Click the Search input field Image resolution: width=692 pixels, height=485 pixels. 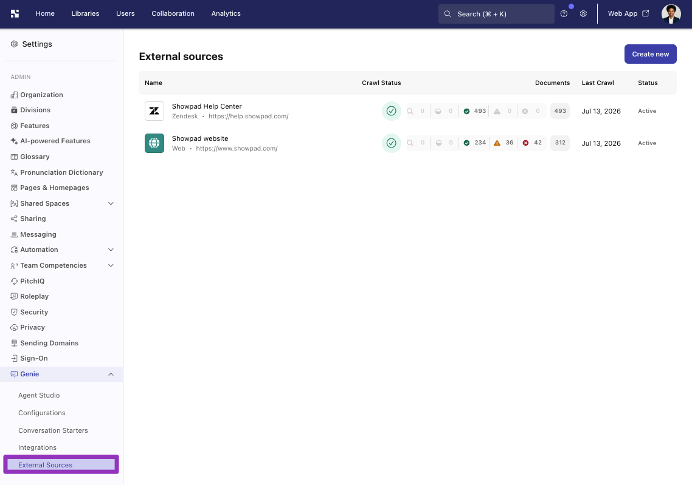coord(496,14)
